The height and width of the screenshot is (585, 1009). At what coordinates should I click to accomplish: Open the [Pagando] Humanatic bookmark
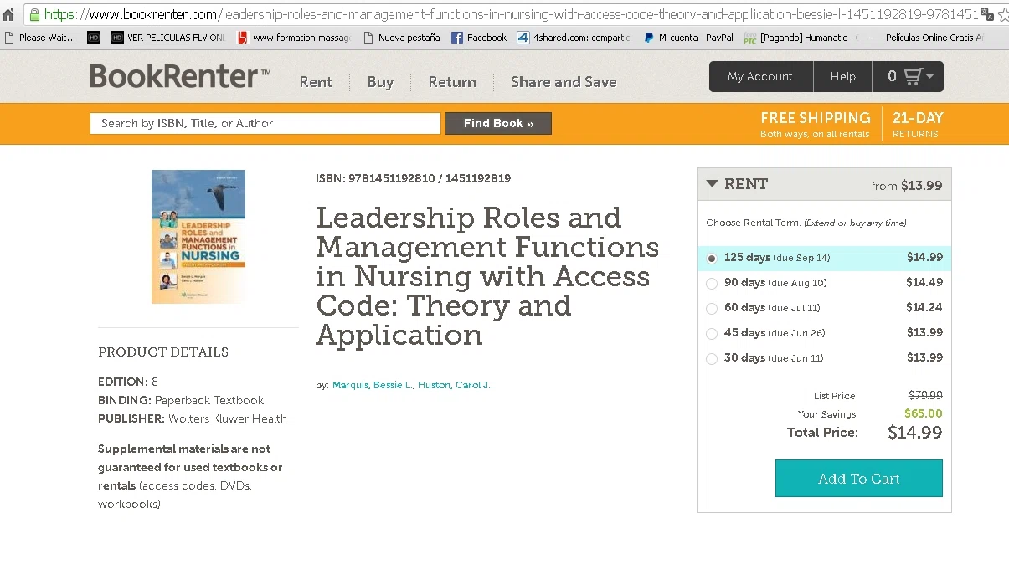point(801,38)
